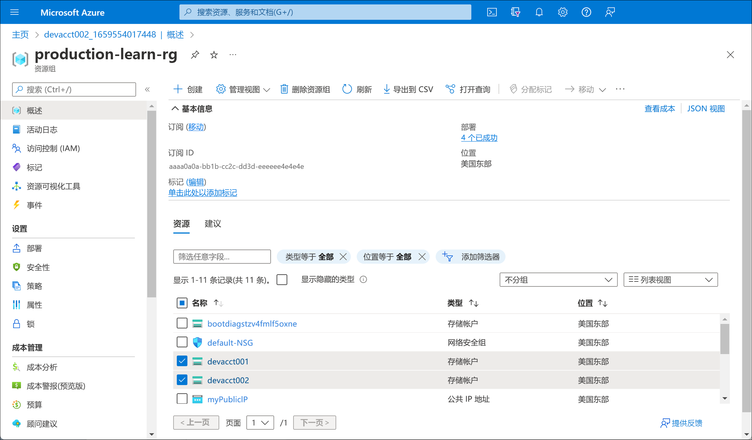The width and height of the screenshot is (752, 440).
Task: Remove the type equals all filter
Action: [x=343, y=257]
